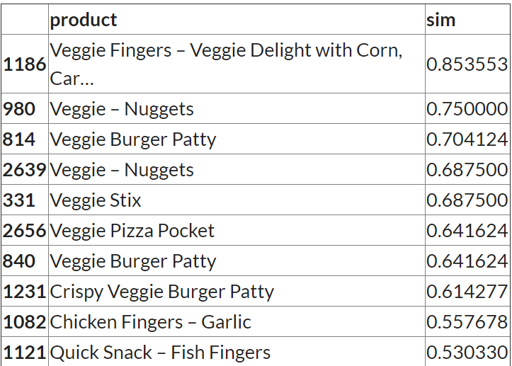Click row index 2656
The image size is (512, 366).
(x=25, y=231)
